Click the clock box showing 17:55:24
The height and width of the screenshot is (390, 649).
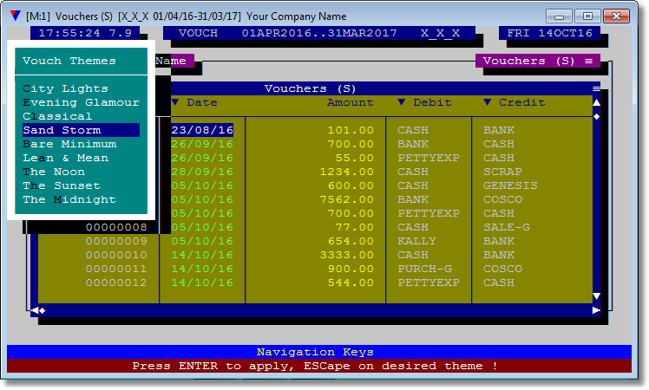(85, 33)
